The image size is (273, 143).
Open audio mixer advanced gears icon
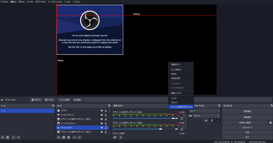pos(115,137)
